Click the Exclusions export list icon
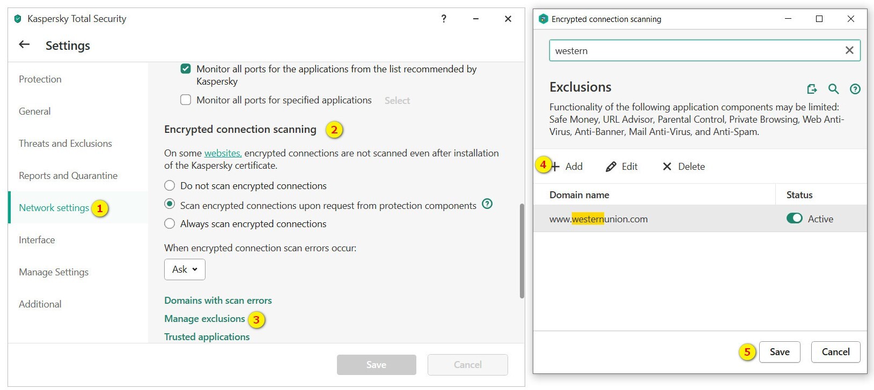 [x=812, y=89]
